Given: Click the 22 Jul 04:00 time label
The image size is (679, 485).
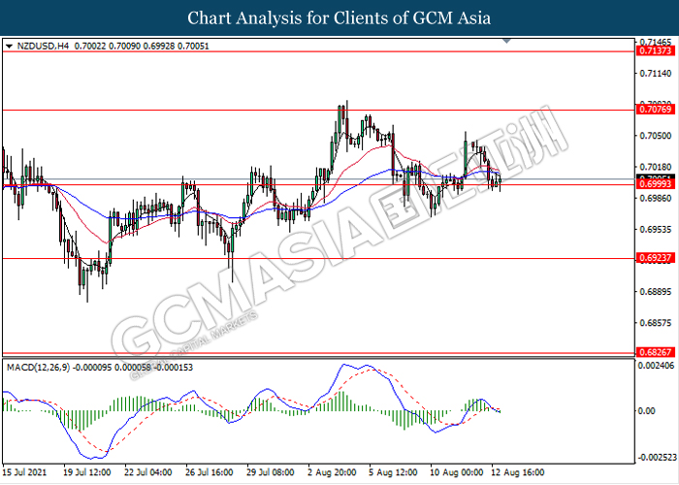Looking at the screenshot, I should coord(148,472).
